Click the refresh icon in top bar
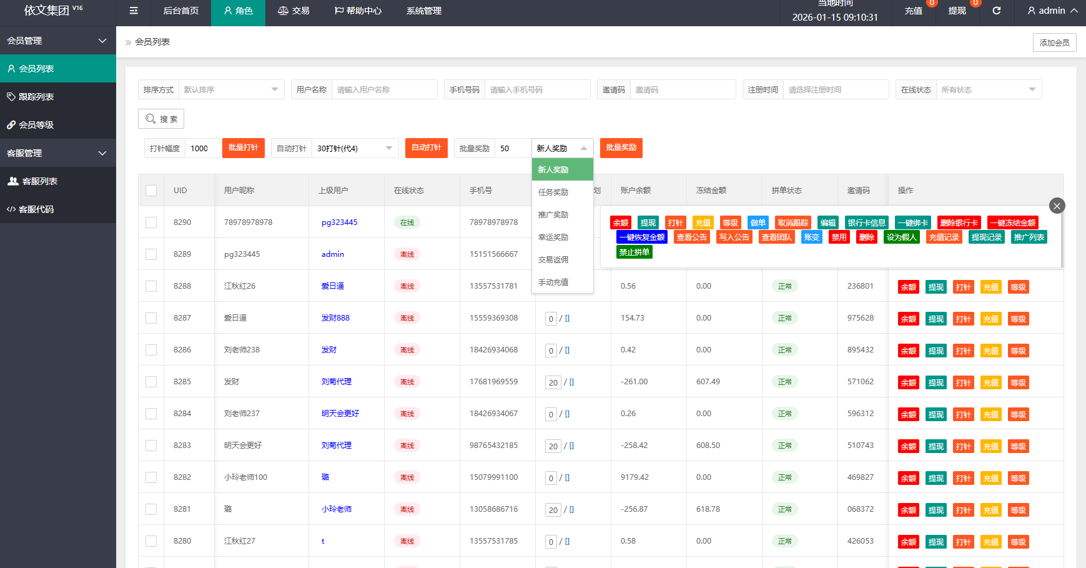The height and width of the screenshot is (568, 1086). (997, 11)
